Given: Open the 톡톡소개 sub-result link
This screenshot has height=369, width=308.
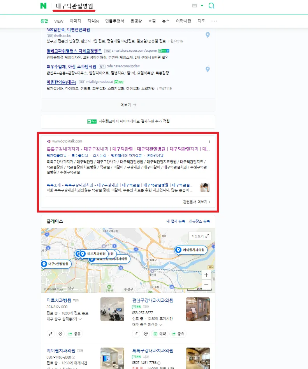Looking at the screenshot, I should coord(120,185).
